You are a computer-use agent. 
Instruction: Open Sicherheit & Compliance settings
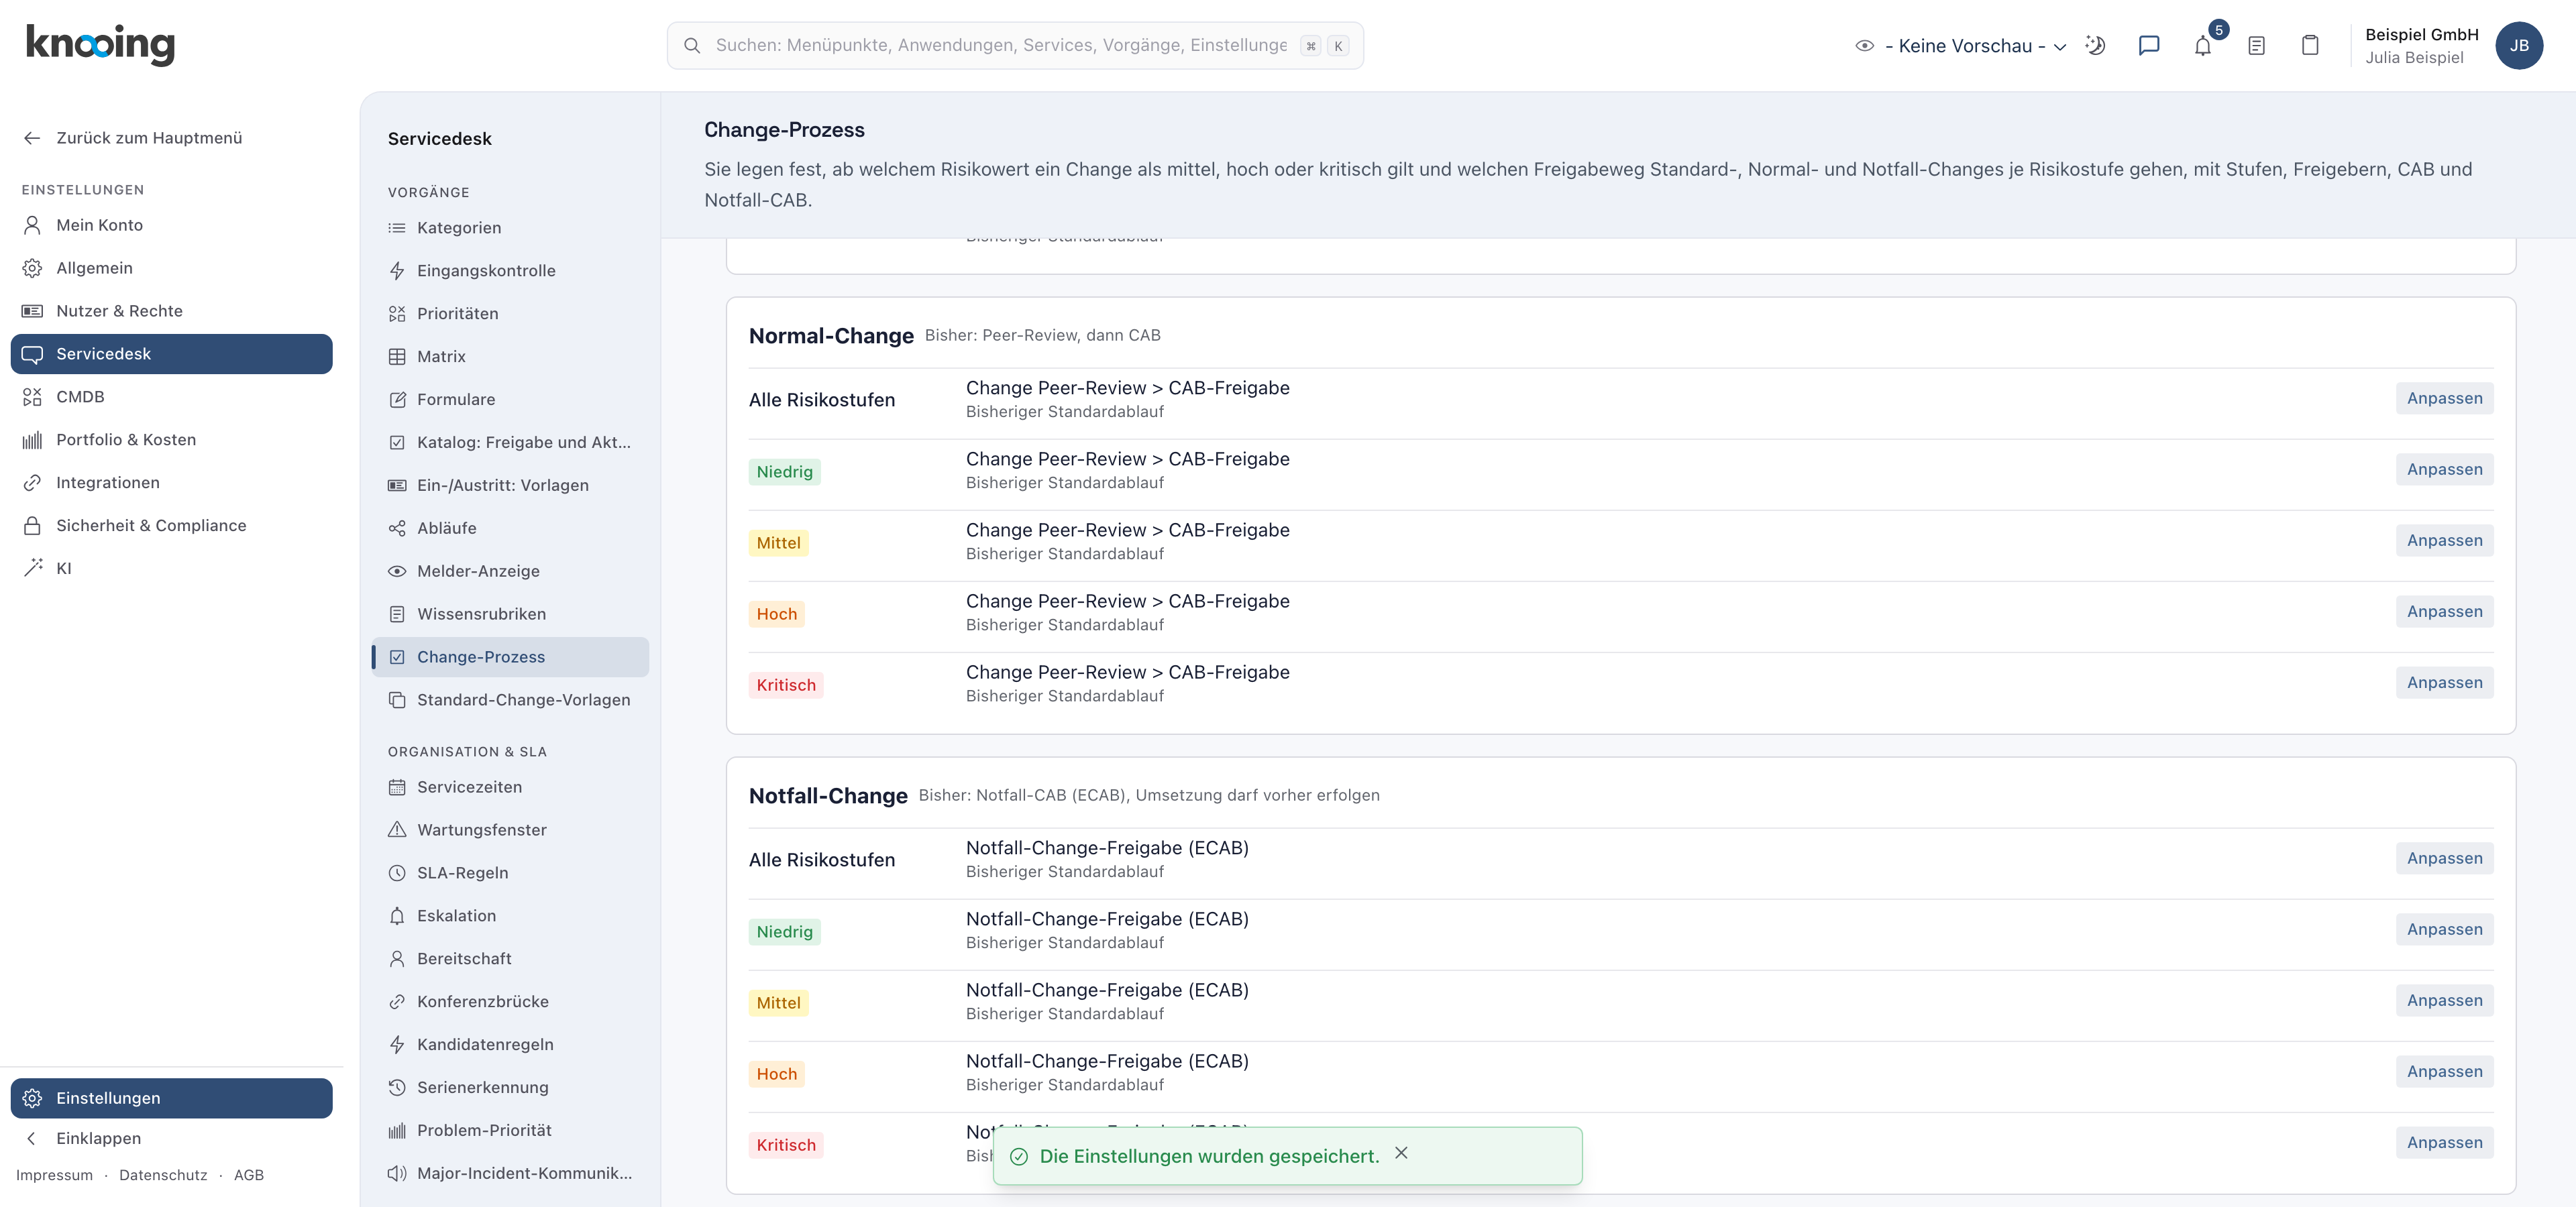click(x=171, y=526)
